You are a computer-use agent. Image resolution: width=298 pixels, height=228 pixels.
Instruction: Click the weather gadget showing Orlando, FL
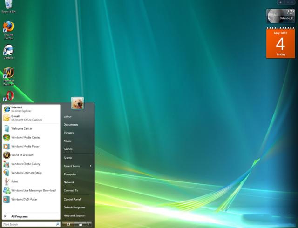coord(280,16)
